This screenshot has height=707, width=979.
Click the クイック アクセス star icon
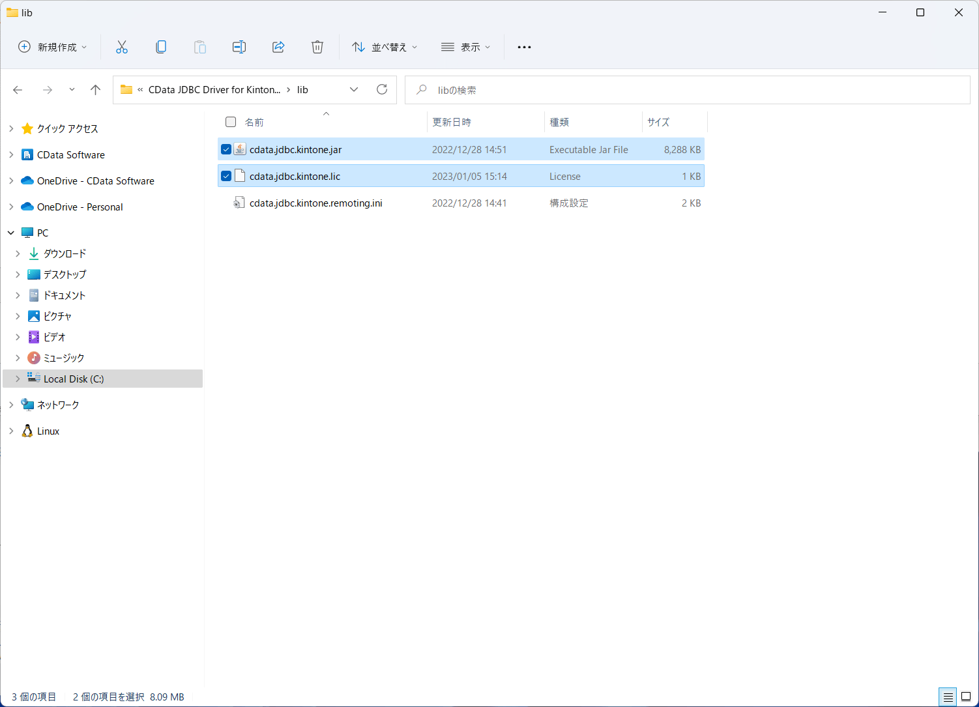click(27, 128)
